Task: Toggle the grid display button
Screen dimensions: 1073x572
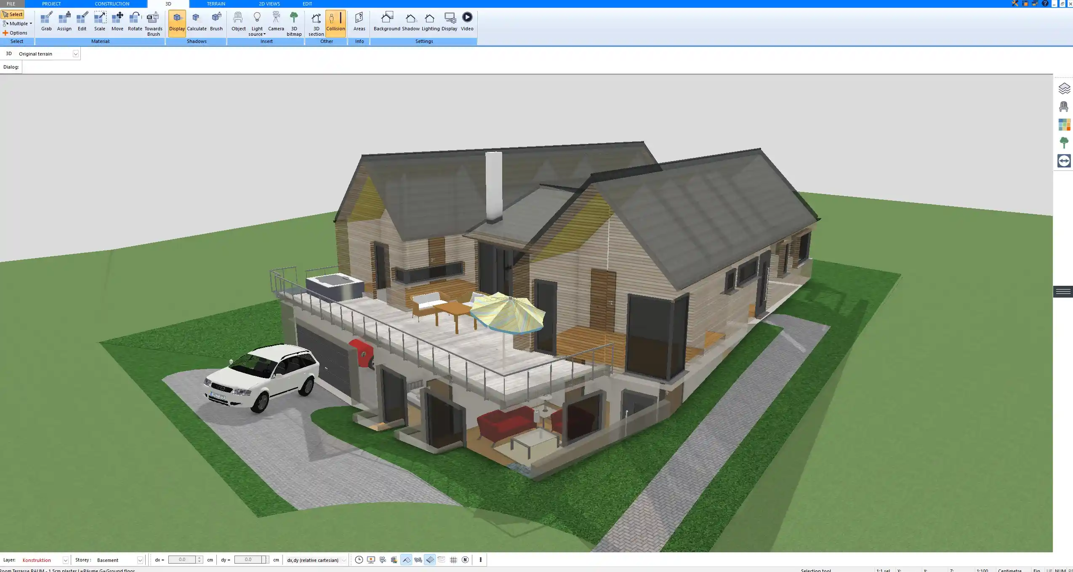Action: point(453,560)
